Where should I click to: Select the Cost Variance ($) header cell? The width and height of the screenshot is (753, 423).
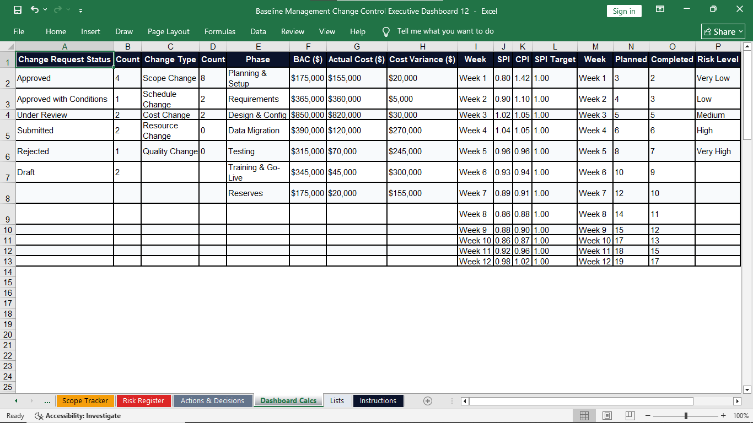coord(422,59)
